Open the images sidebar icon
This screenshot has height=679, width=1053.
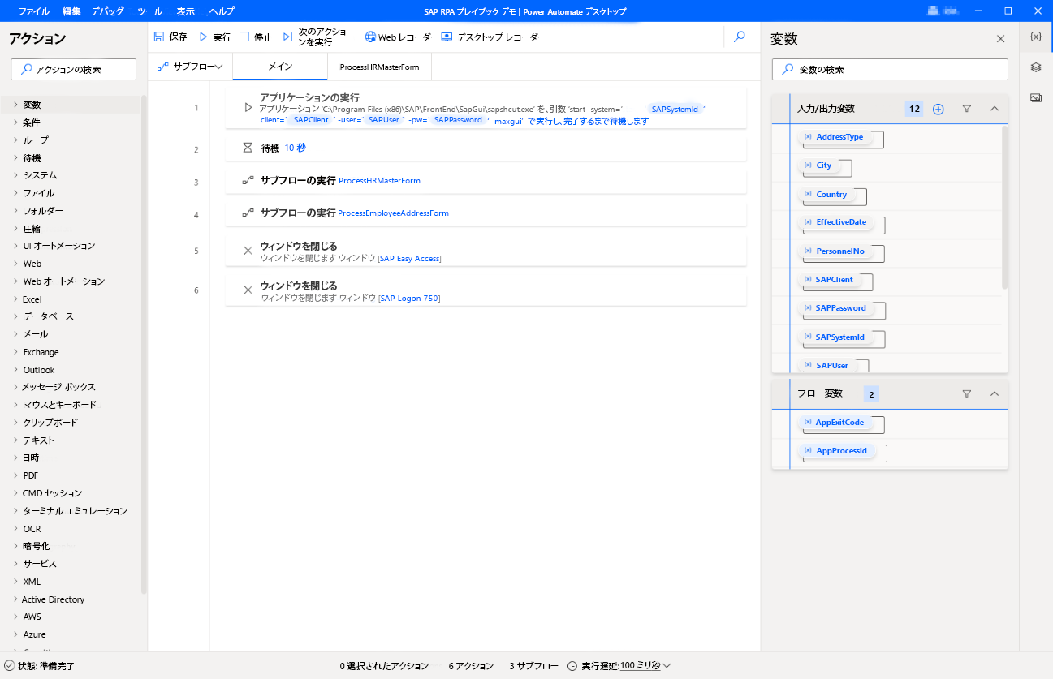(1036, 97)
